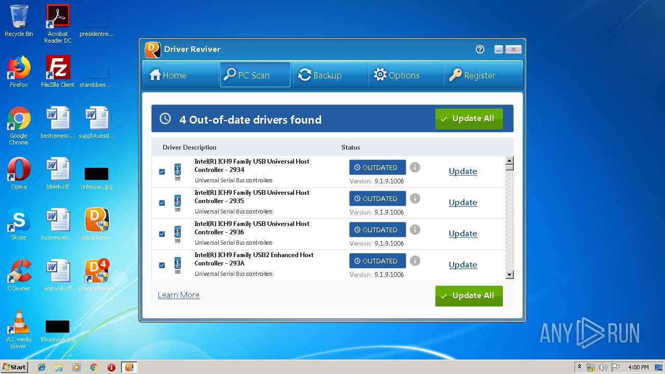Click Driver Reviver taskbar button
The image size is (665, 374).
pos(129,367)
